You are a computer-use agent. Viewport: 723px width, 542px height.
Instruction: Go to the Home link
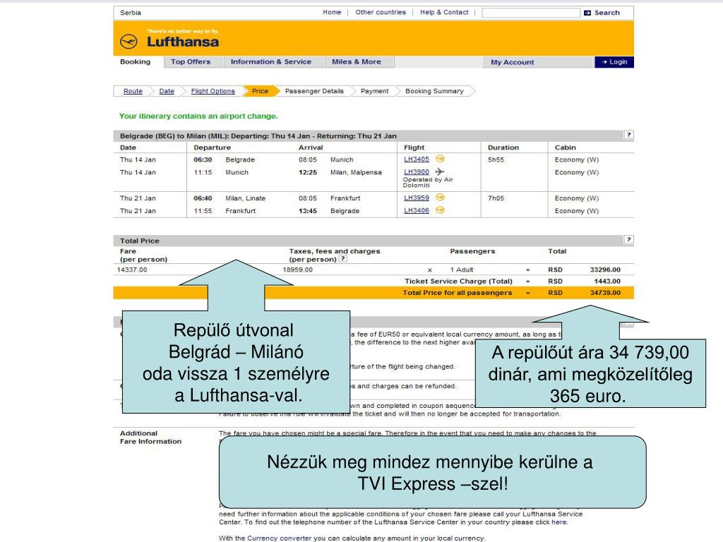pos(332,13)
